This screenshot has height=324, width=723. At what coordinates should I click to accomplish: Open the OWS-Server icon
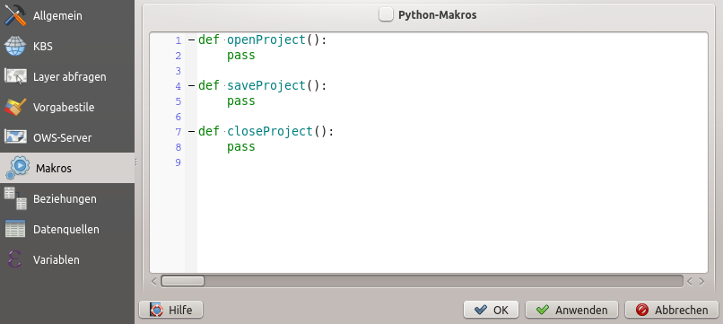click(x=15, y=137)
